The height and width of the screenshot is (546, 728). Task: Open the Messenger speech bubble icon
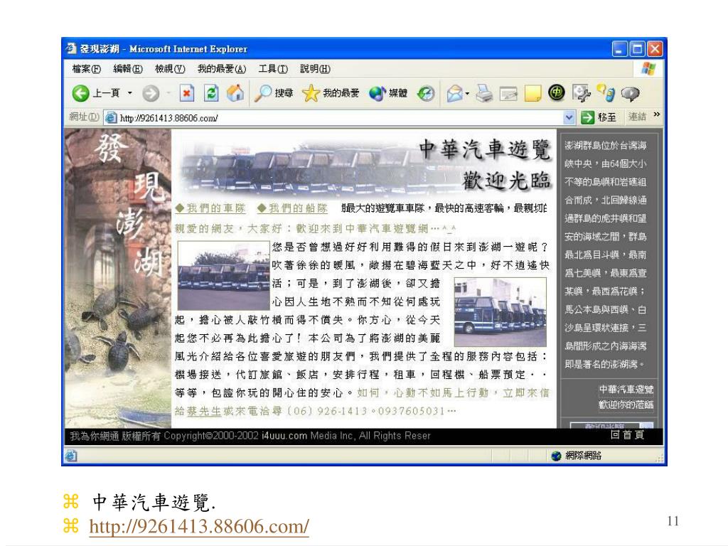630,94
